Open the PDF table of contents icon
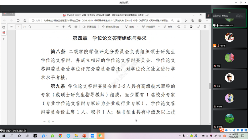 click(11, 27)
